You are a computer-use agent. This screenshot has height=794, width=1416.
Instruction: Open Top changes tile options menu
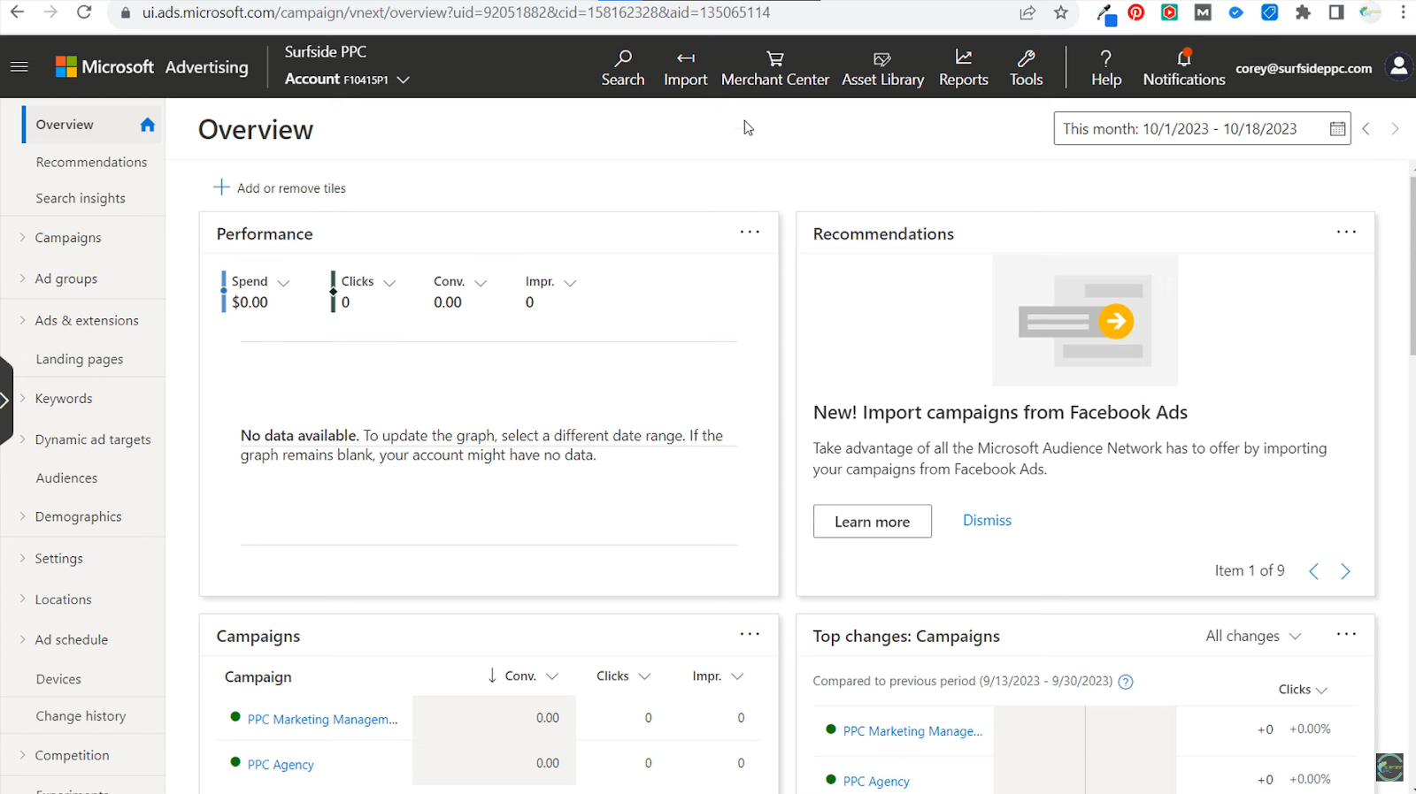point(1346,634)
